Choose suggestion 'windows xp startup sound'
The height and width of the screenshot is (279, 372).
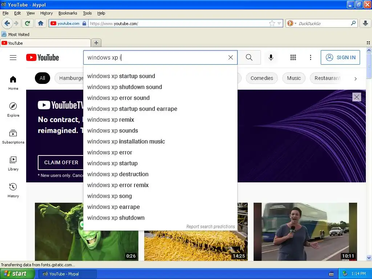[x=160, y=76]
